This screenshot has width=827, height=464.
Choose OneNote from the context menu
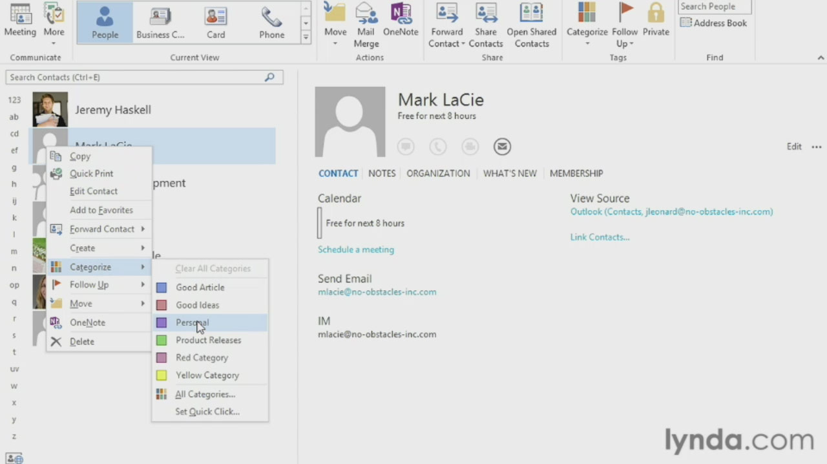(99, 322)
